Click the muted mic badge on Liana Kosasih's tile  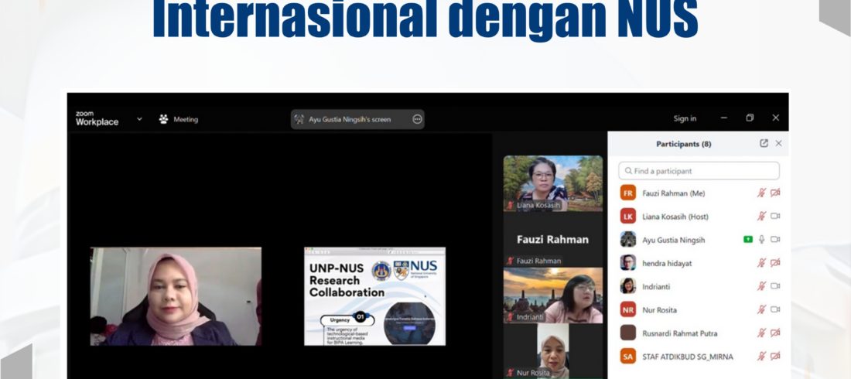[510, 205]
